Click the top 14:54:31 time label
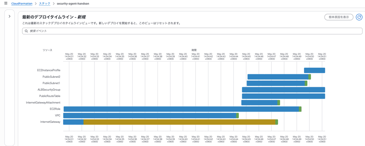 pyautogui.click(x=69, y=57)
